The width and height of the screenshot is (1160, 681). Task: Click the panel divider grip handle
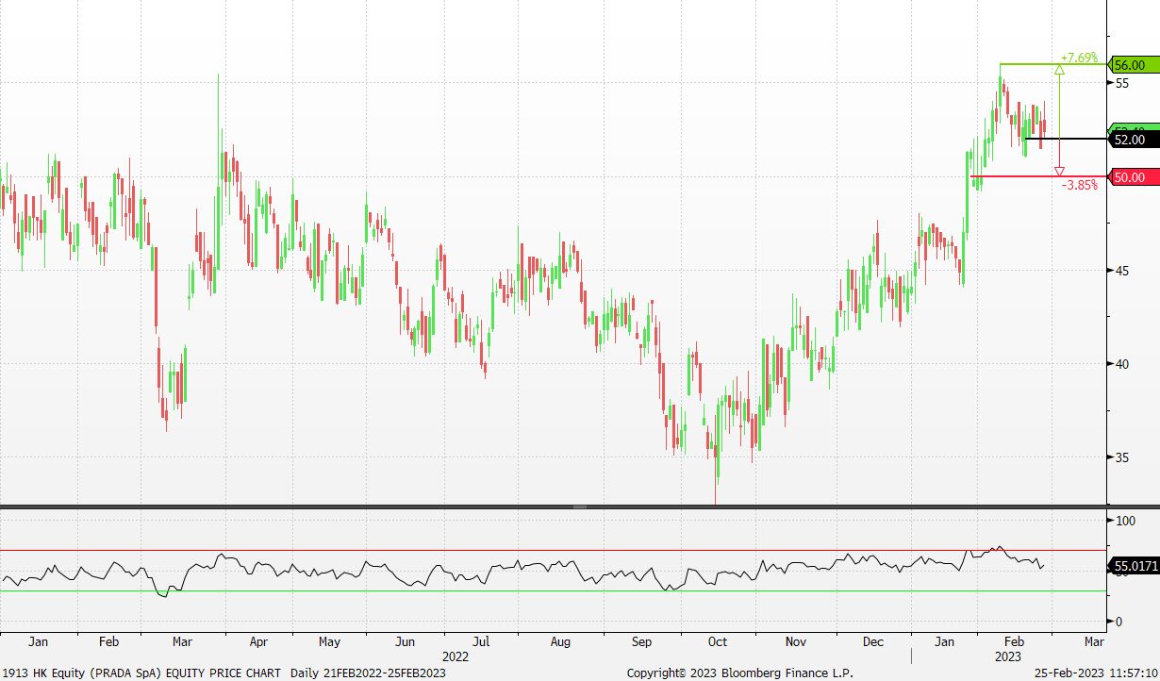[580, 507]
